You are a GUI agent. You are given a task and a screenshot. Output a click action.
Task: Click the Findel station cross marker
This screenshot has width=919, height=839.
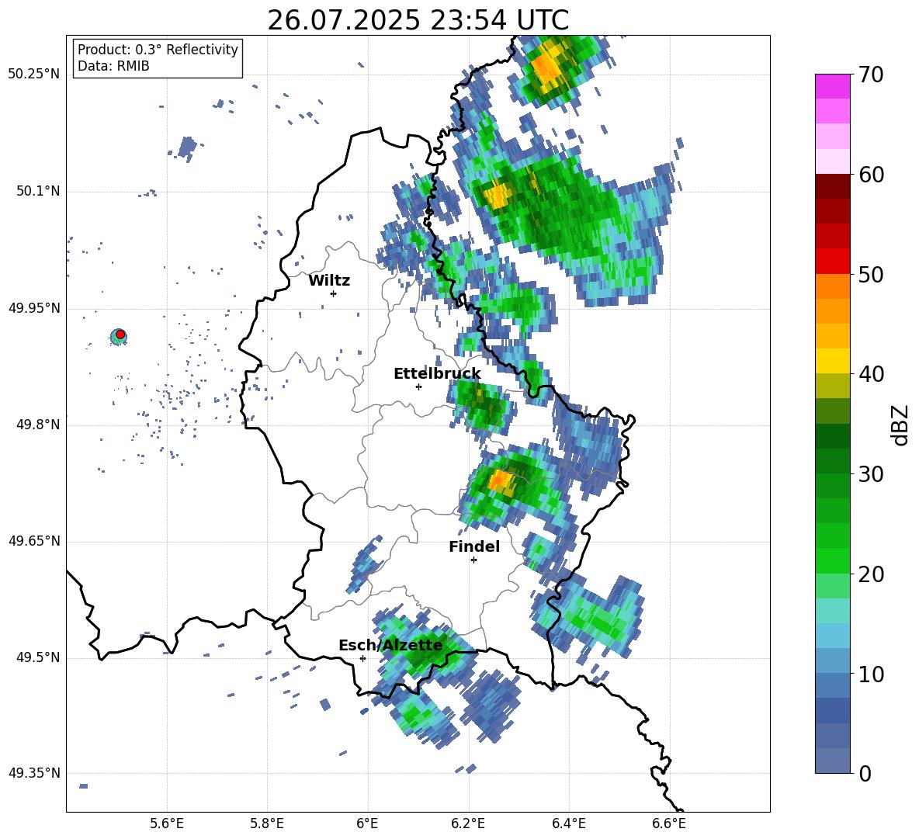click(x=473, y=560)
